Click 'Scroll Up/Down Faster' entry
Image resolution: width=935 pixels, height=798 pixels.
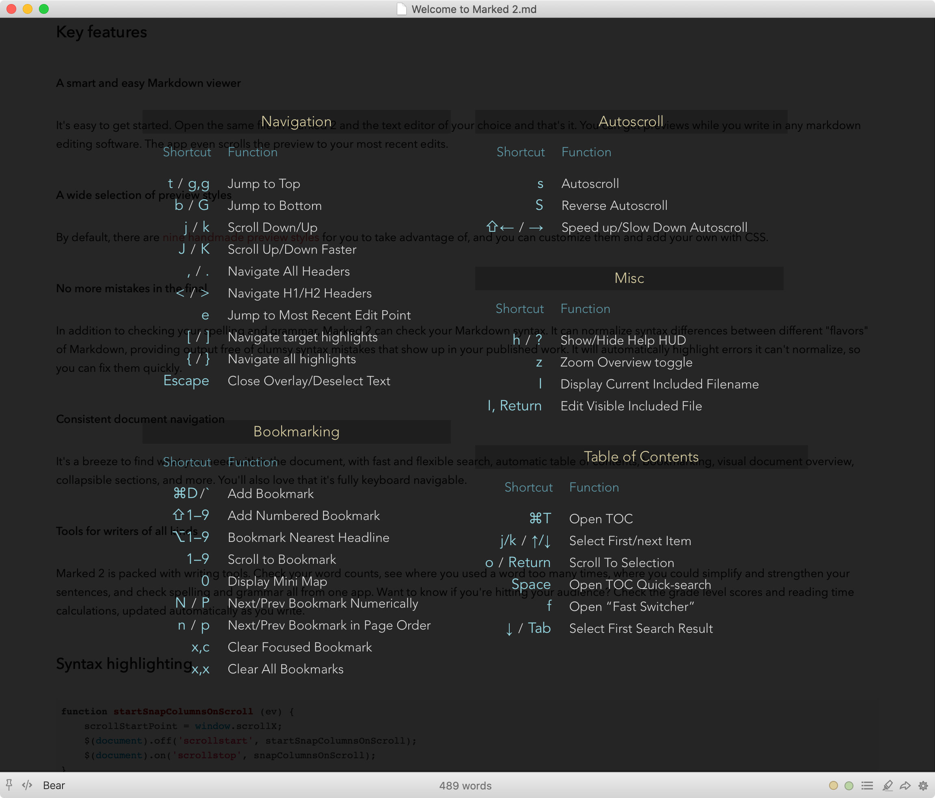point(292,250)
